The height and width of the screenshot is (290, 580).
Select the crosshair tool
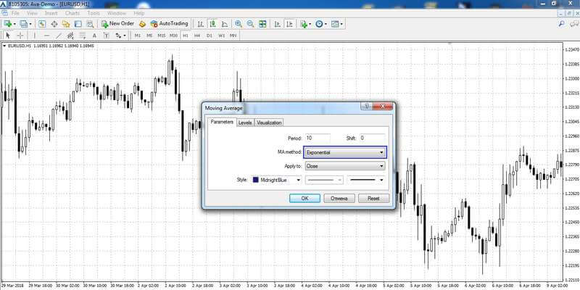coord(20,36)
